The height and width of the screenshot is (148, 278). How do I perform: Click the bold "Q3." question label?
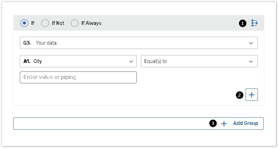pyautogui.click(x=27, y=43)
